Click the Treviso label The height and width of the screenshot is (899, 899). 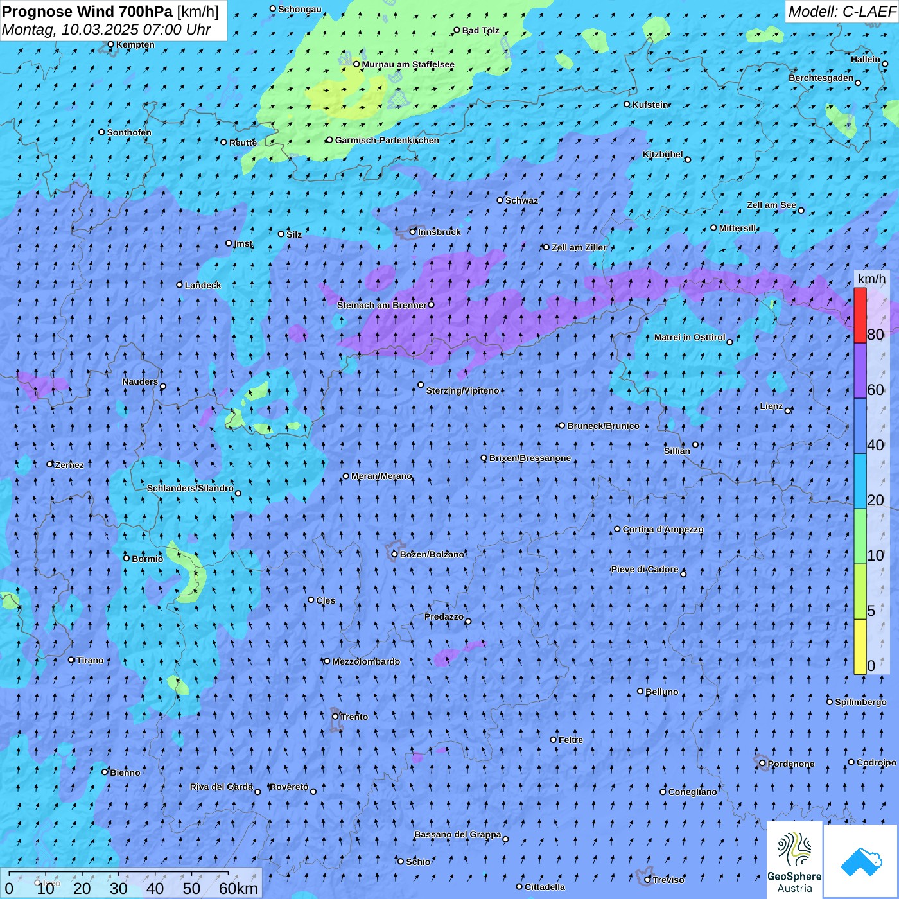(668, 880)
